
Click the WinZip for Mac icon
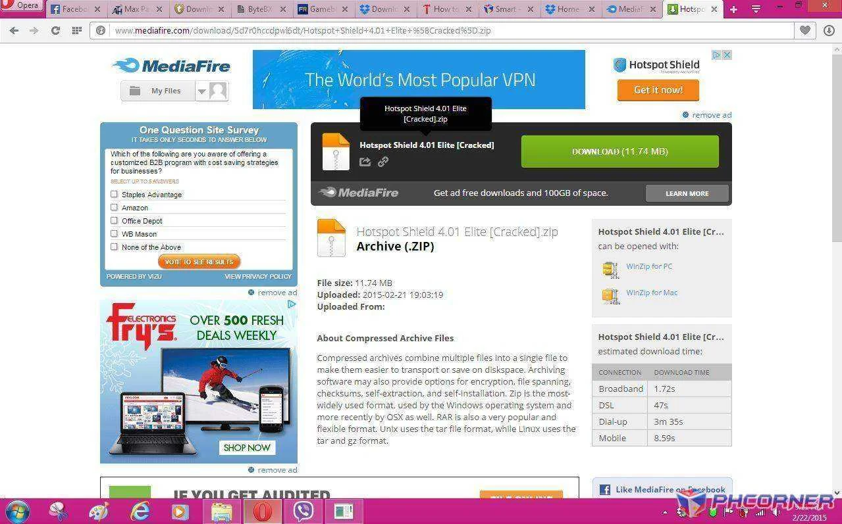pos(611,296)
